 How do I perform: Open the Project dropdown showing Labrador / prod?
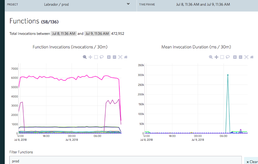[128, 5]
